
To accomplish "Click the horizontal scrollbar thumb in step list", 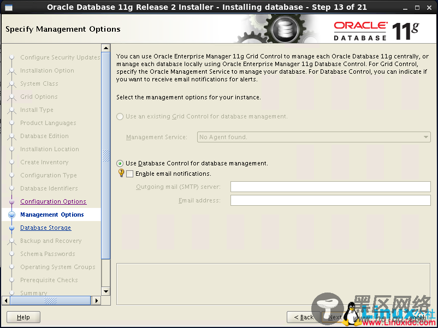I will coord(50,301).
